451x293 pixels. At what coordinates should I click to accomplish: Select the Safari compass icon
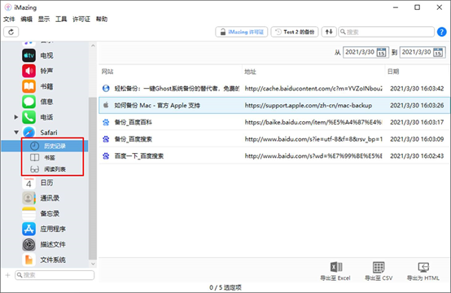[29, 133]
